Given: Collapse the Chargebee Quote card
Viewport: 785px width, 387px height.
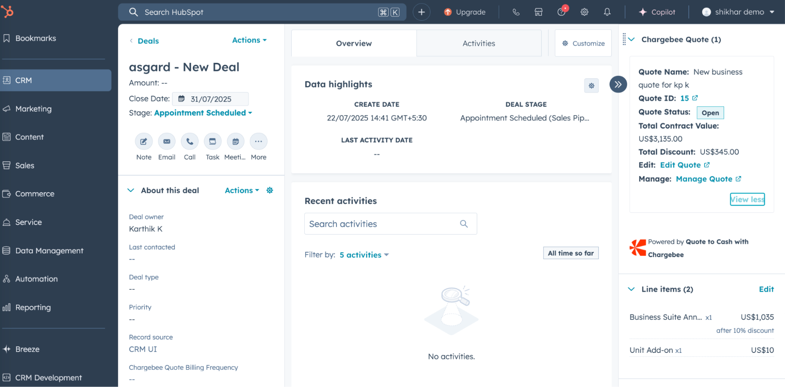Looking at the screenshot, I should pos(631,40).
